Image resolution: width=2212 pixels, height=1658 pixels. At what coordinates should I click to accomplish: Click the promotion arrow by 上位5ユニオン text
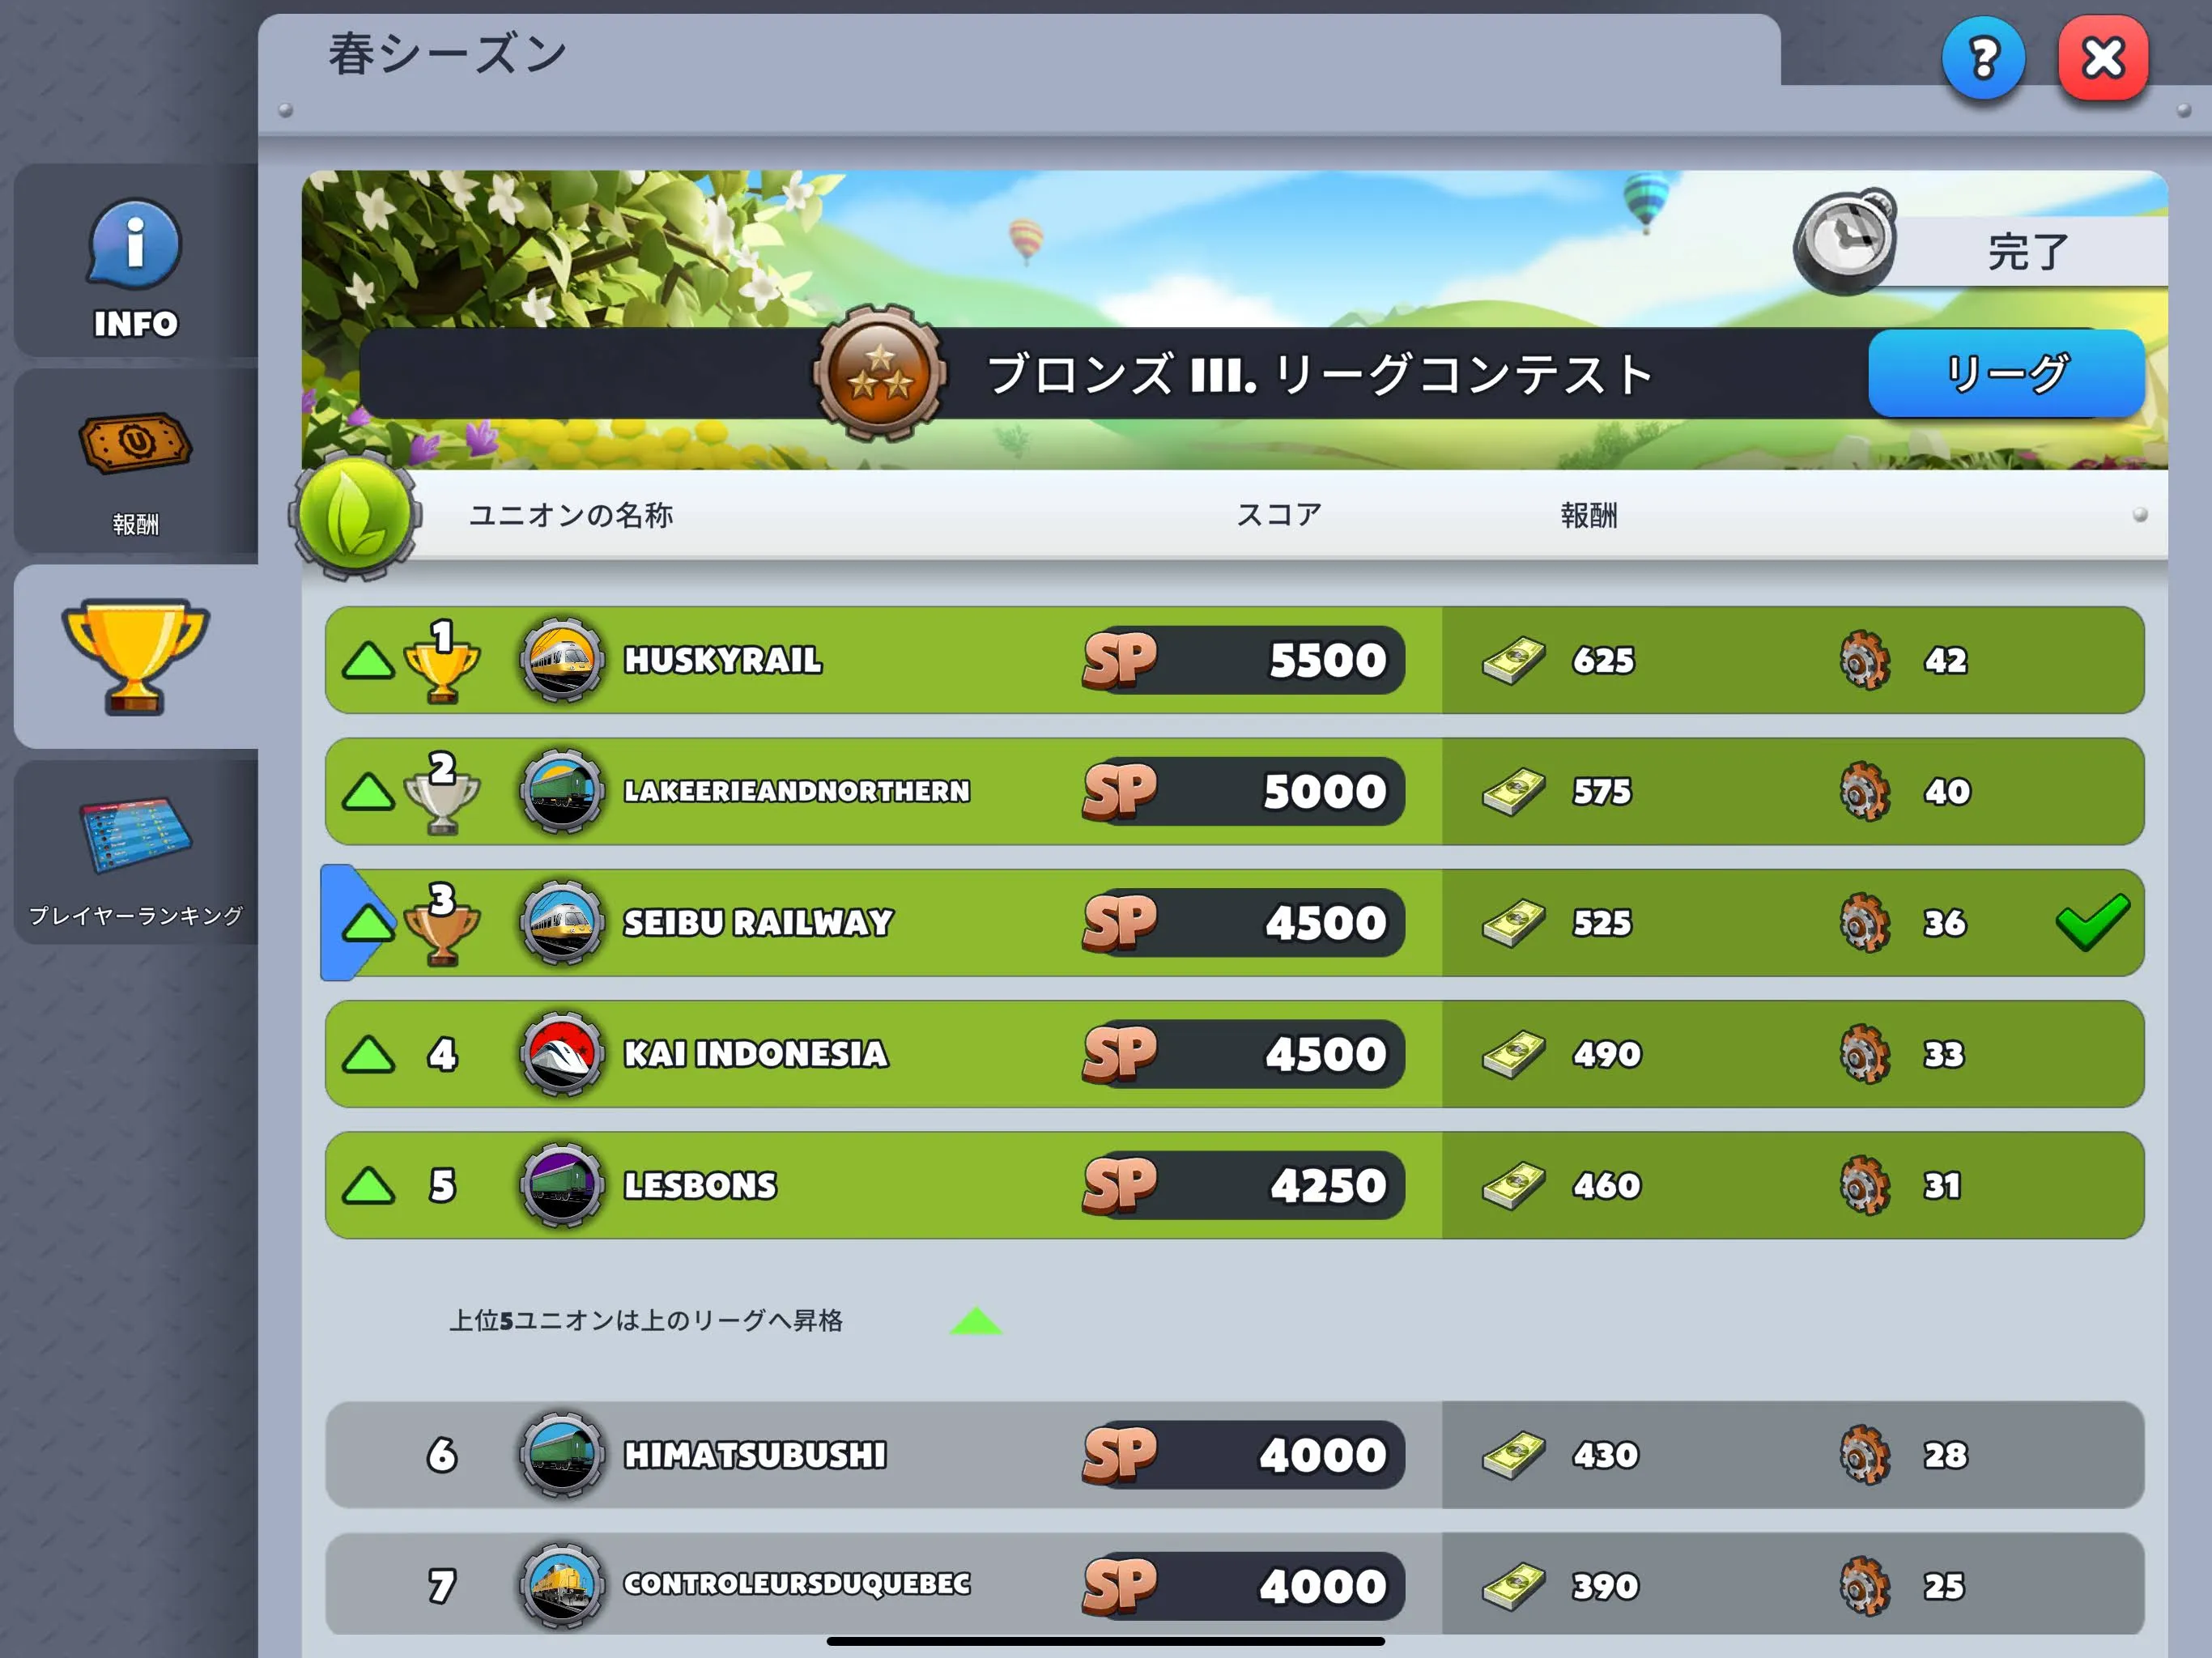pos(976,1322)
